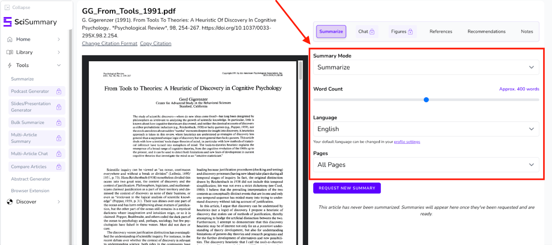Click the profile settings link
Viewport: 552px width, 245px height.
407,142
